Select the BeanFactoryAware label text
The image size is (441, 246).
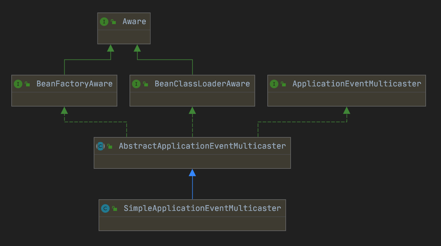click(74, 84)
